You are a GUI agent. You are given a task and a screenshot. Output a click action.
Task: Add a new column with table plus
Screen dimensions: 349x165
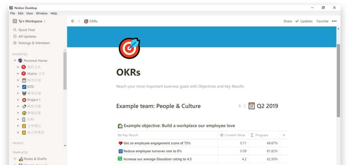284,135
